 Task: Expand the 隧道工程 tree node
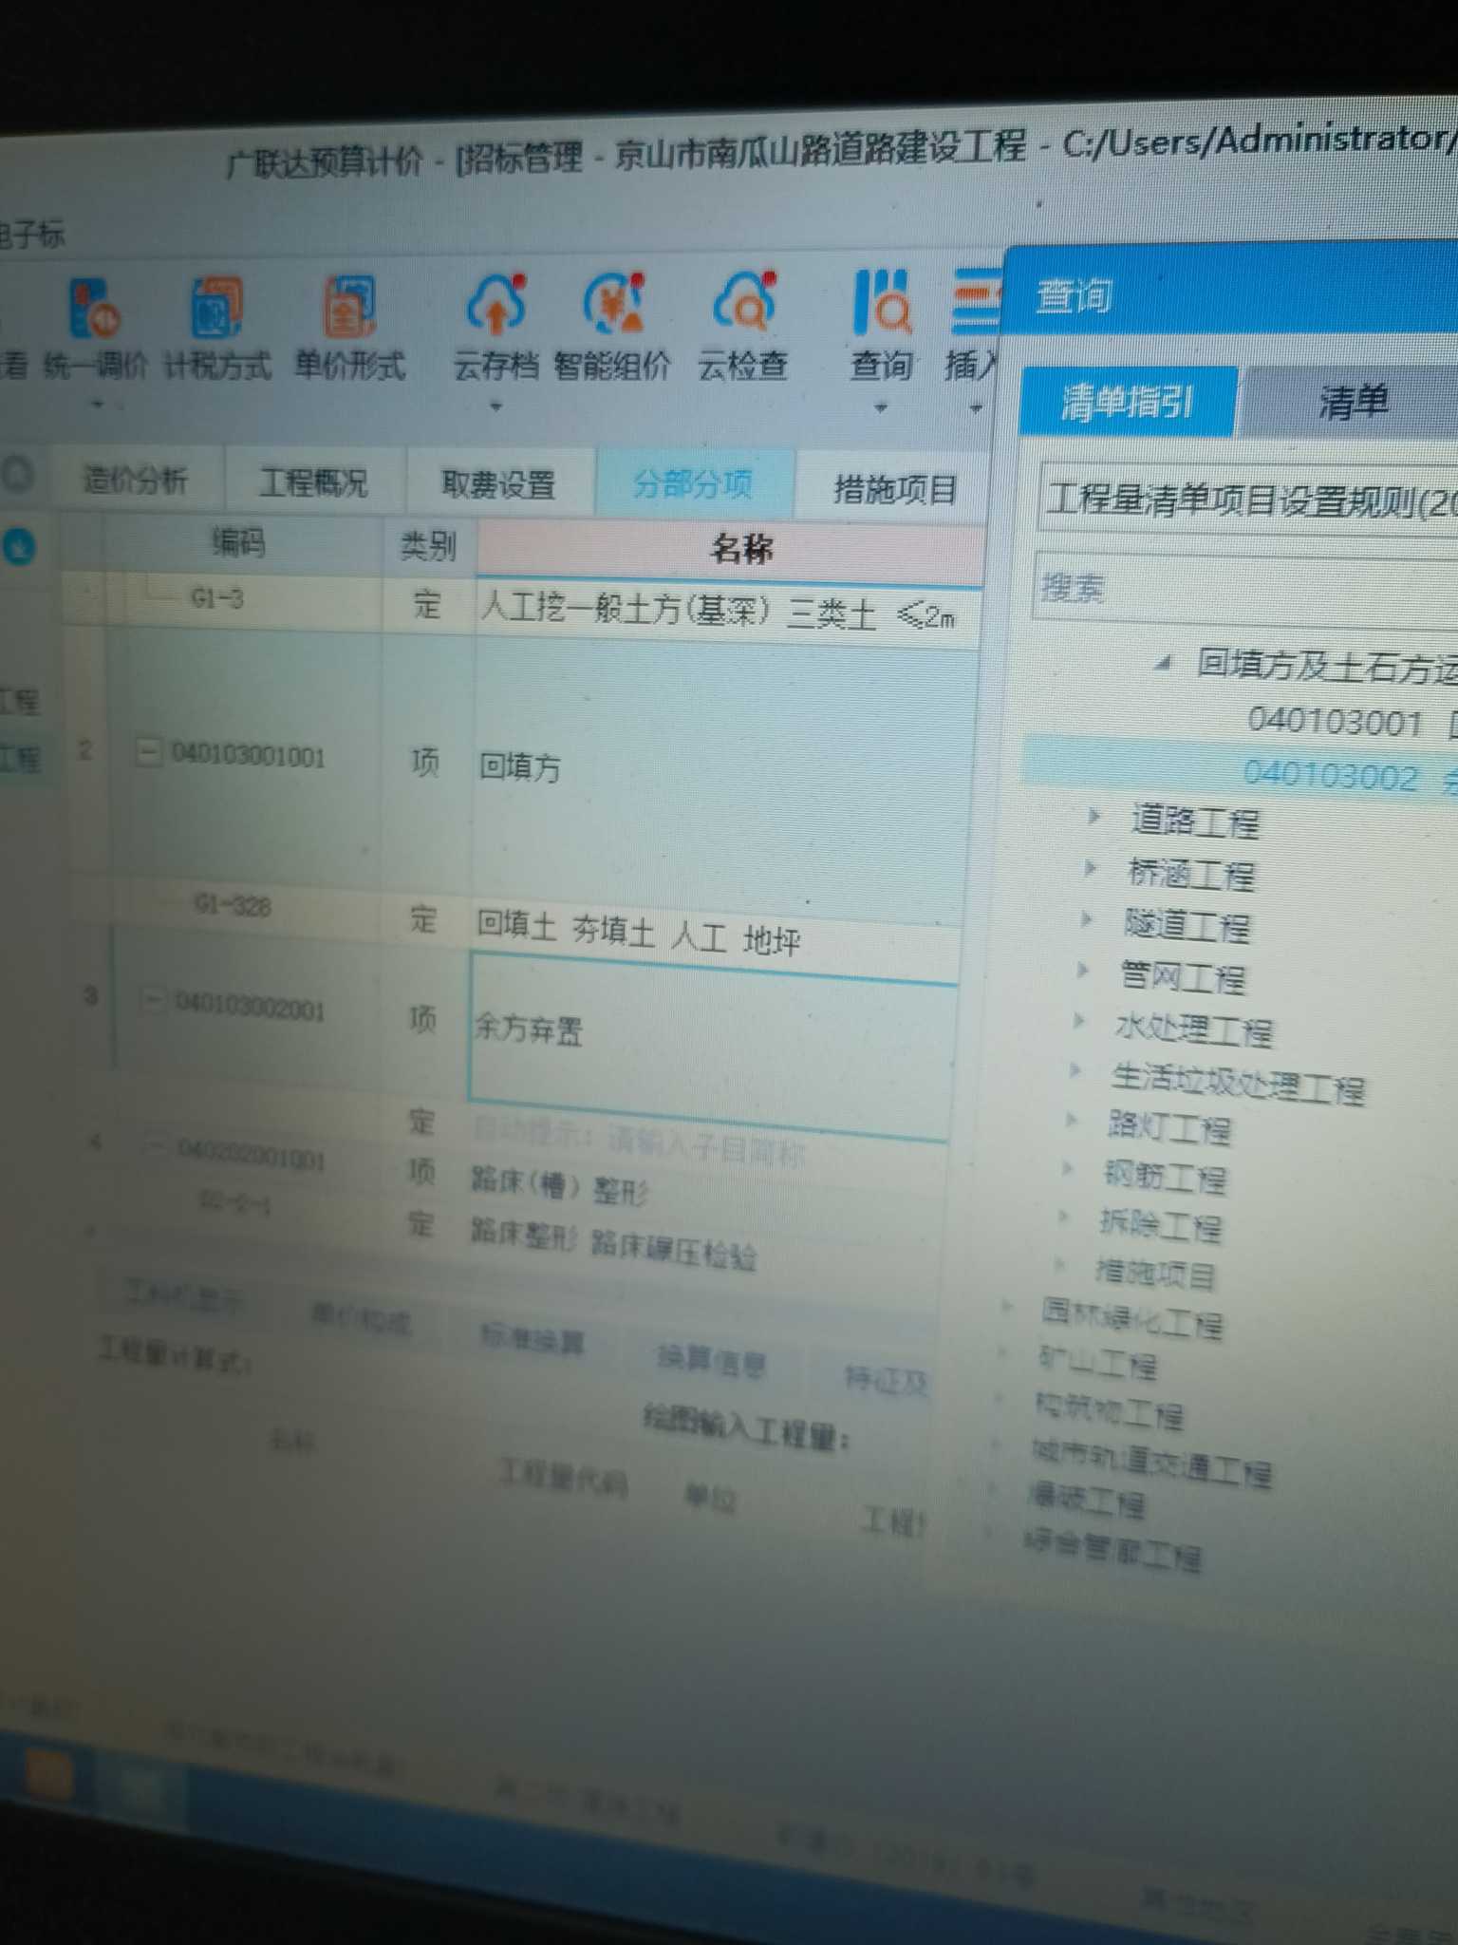tap(1086, 918)
